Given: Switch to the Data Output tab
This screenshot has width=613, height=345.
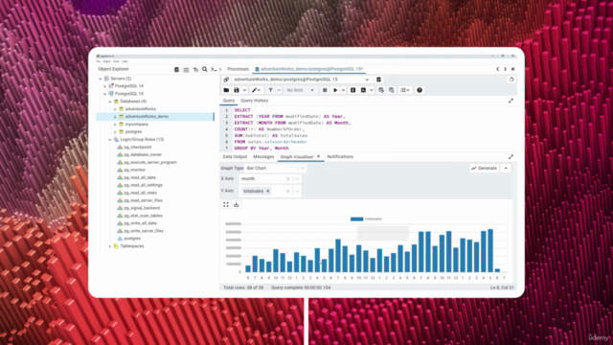Looking at the screenshot, I should point(235,157).
